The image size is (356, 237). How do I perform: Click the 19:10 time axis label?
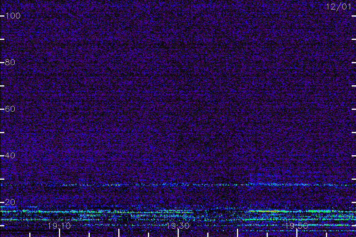(59, 226)
